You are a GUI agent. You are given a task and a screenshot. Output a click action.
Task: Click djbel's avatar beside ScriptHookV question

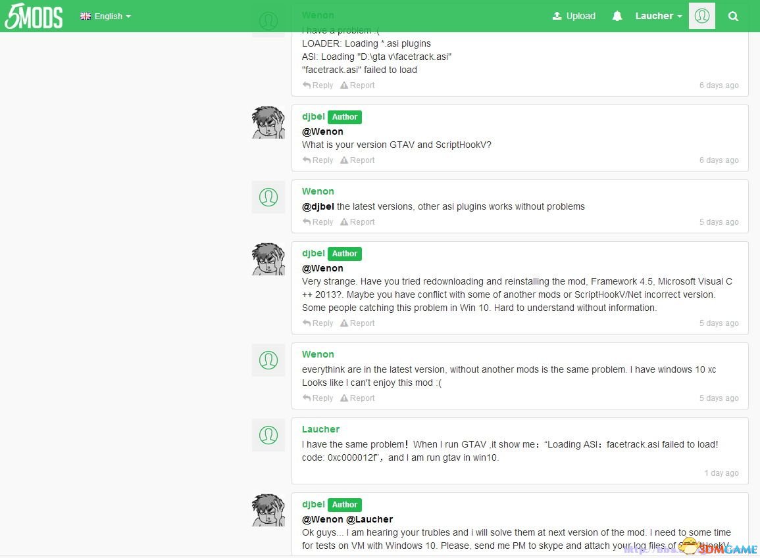[x=268, y=122]
